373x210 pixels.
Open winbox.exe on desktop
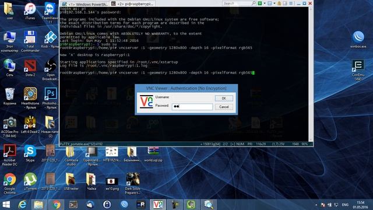point(358,39)
